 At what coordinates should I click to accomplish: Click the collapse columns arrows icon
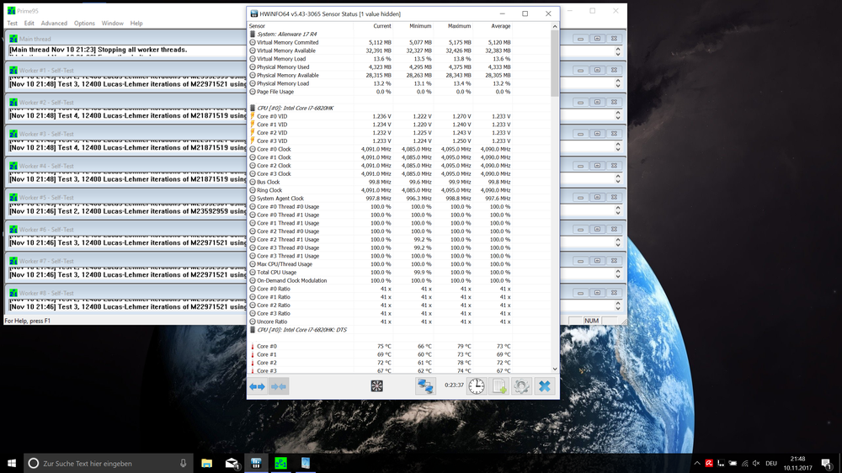pyautogui.click(x=279, y=386)
